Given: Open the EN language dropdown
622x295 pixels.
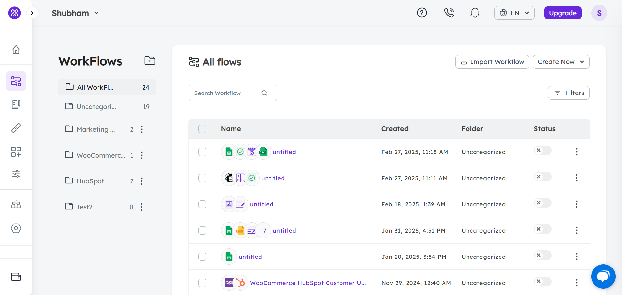Looking at the screenshot, I should 514,13.
